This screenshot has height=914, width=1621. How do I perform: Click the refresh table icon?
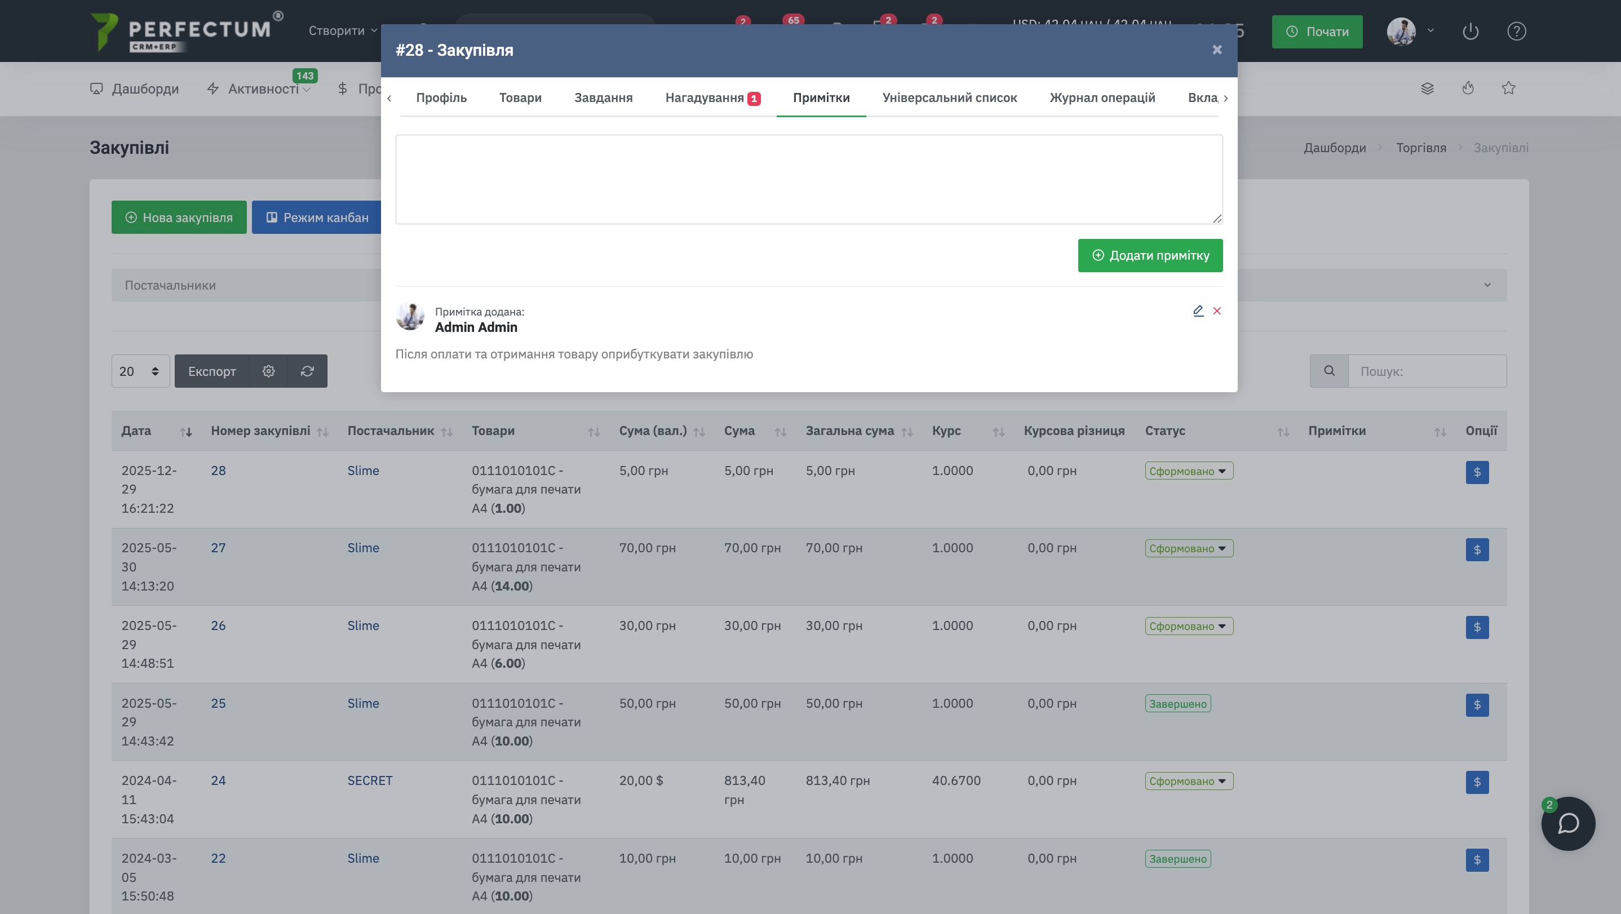click(x=307, y=371)
